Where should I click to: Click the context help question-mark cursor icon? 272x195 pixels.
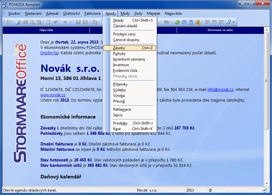click(228, 22)
